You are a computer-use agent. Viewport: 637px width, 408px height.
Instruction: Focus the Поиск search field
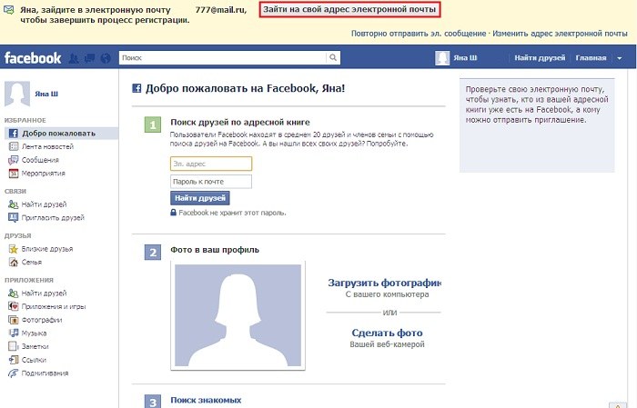223,57
